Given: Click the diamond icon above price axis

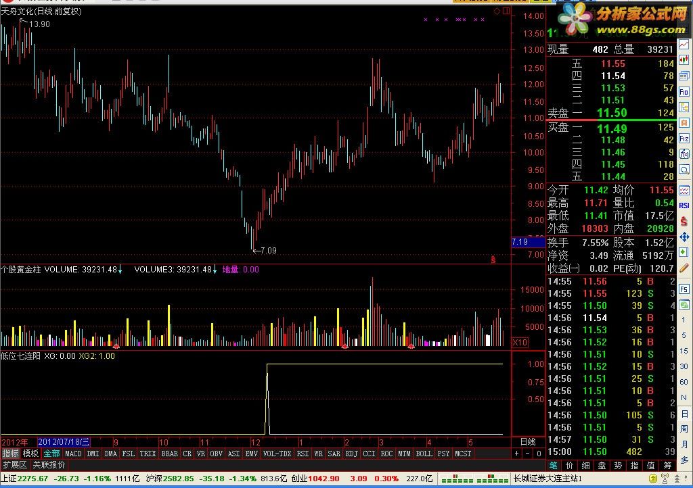Looking at the screenshot, I should 497,11.
